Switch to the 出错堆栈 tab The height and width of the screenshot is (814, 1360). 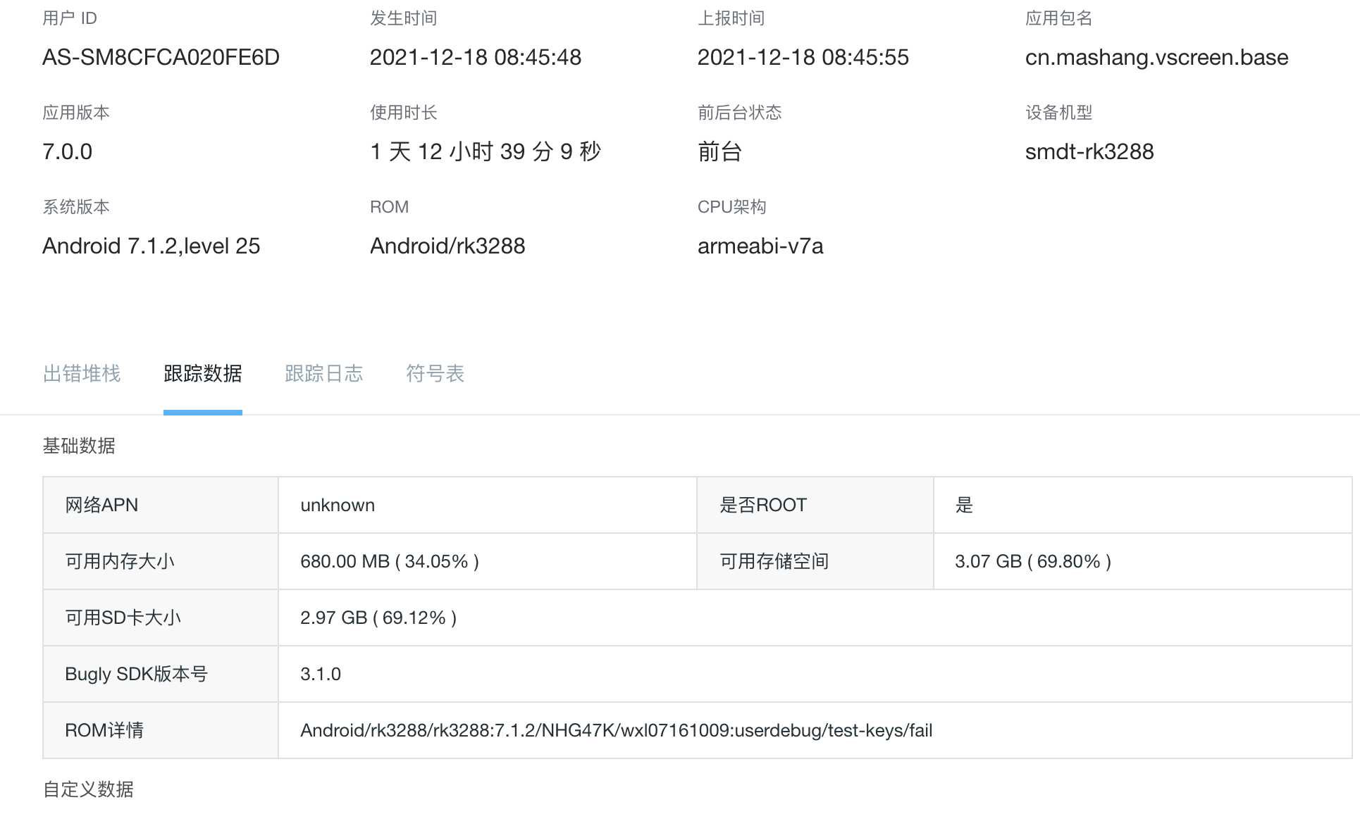pos(82,374)
